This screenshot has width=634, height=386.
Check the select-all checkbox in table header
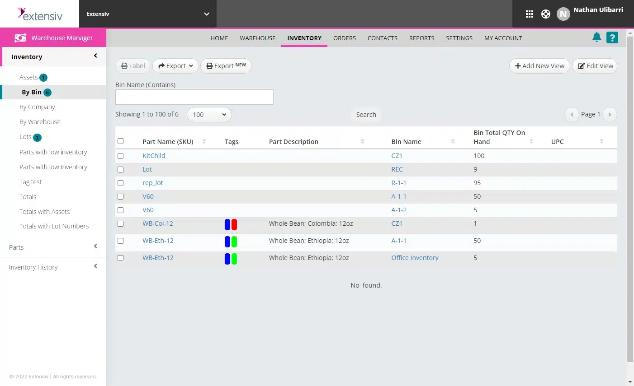click(x=120, y=141)
